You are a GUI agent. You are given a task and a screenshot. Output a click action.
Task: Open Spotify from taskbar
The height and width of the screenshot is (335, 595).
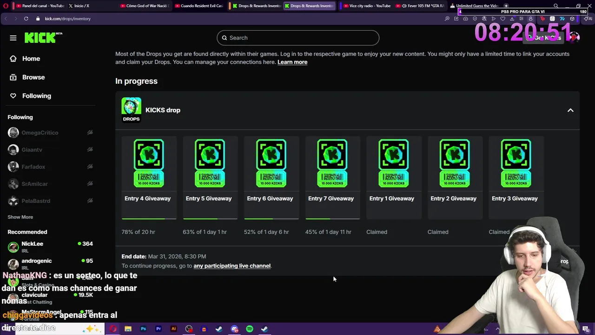pyautogui.click(x=250, y=329)
